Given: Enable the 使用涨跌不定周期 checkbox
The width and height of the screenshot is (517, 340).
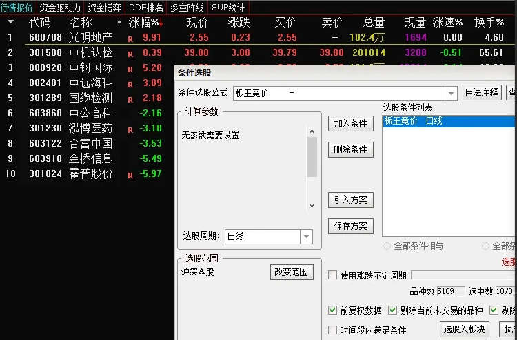Looking at the screenshot, I should [333, 275].
